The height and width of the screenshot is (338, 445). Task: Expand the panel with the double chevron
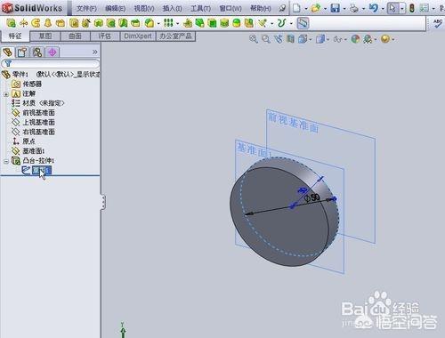tap(94, 52)
